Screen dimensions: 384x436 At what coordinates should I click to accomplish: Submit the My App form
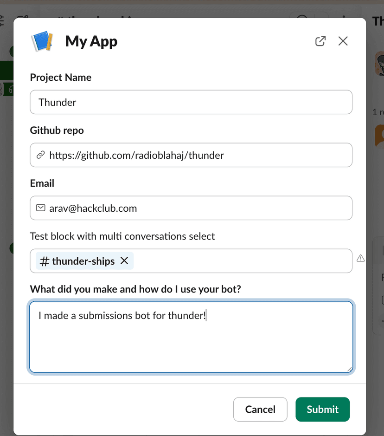click(322, 409)
